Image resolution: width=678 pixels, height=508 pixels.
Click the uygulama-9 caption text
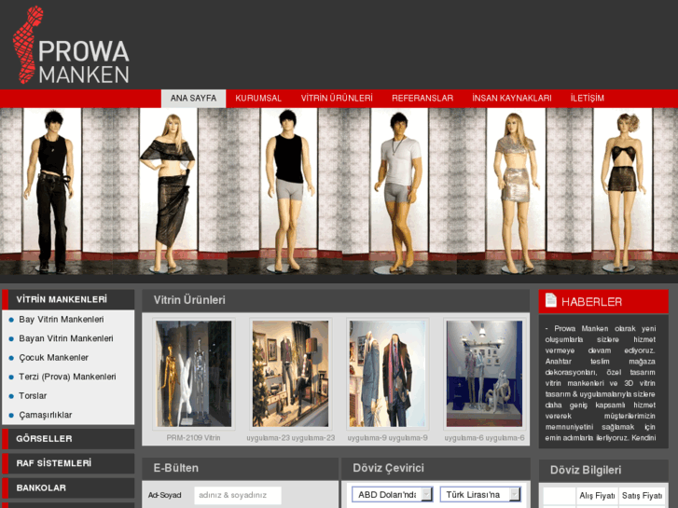(387, 438)
